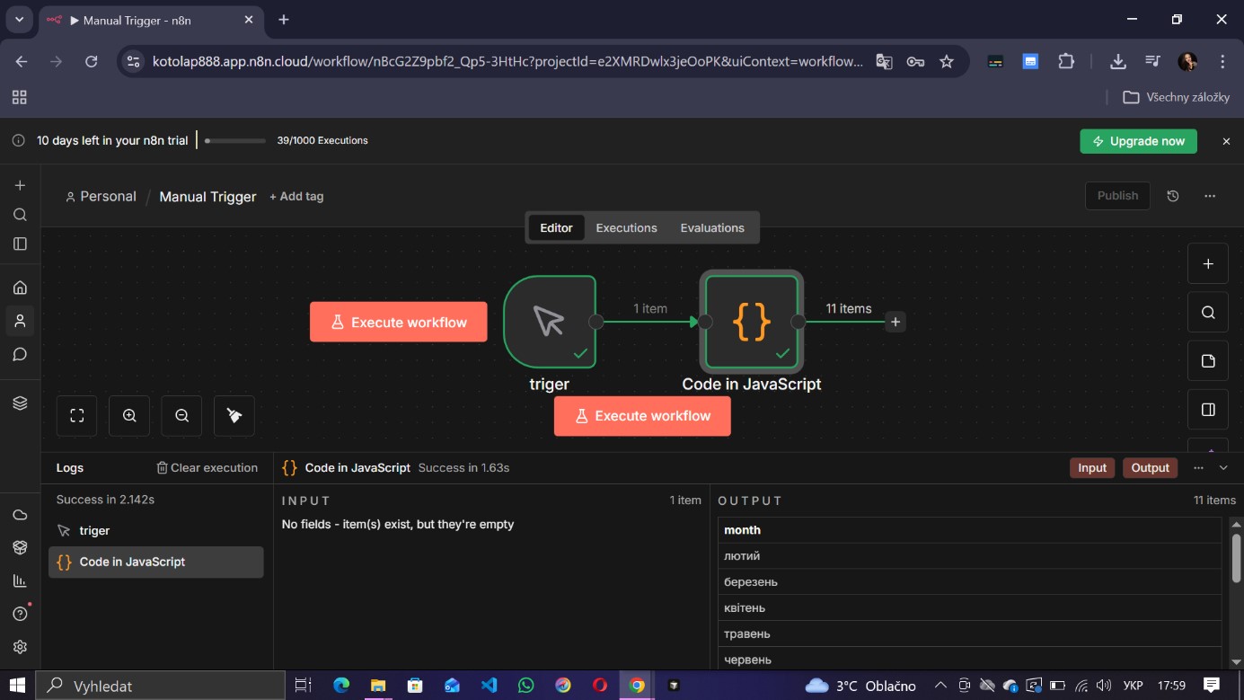
Task: Zoom out on the workflow canvas
Action: point(182,415)
